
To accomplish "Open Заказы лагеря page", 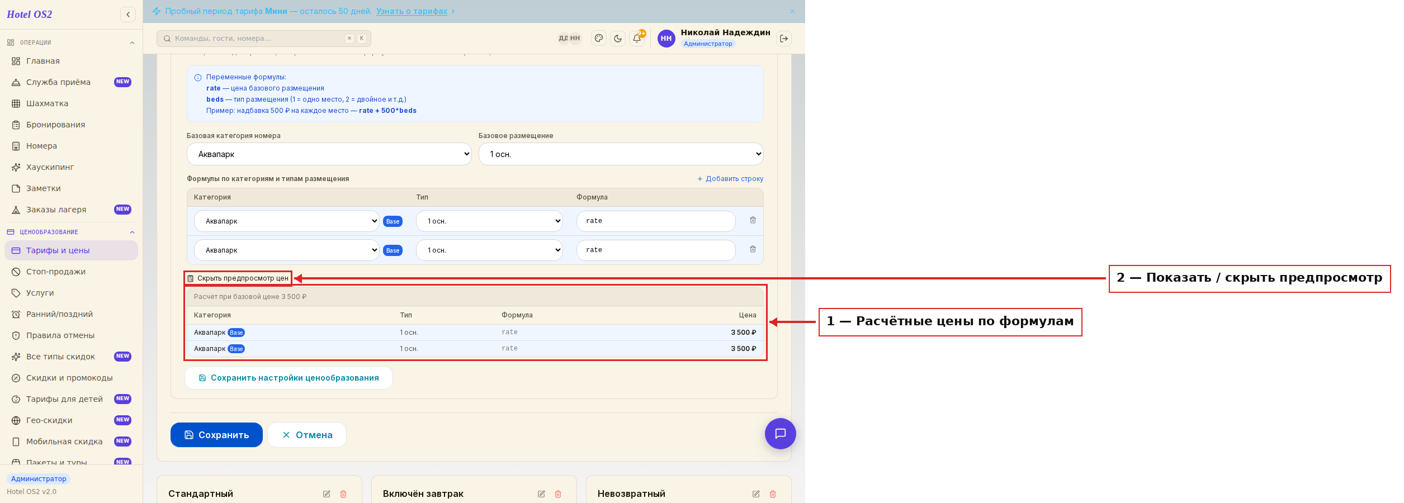I will pos(71,210).
